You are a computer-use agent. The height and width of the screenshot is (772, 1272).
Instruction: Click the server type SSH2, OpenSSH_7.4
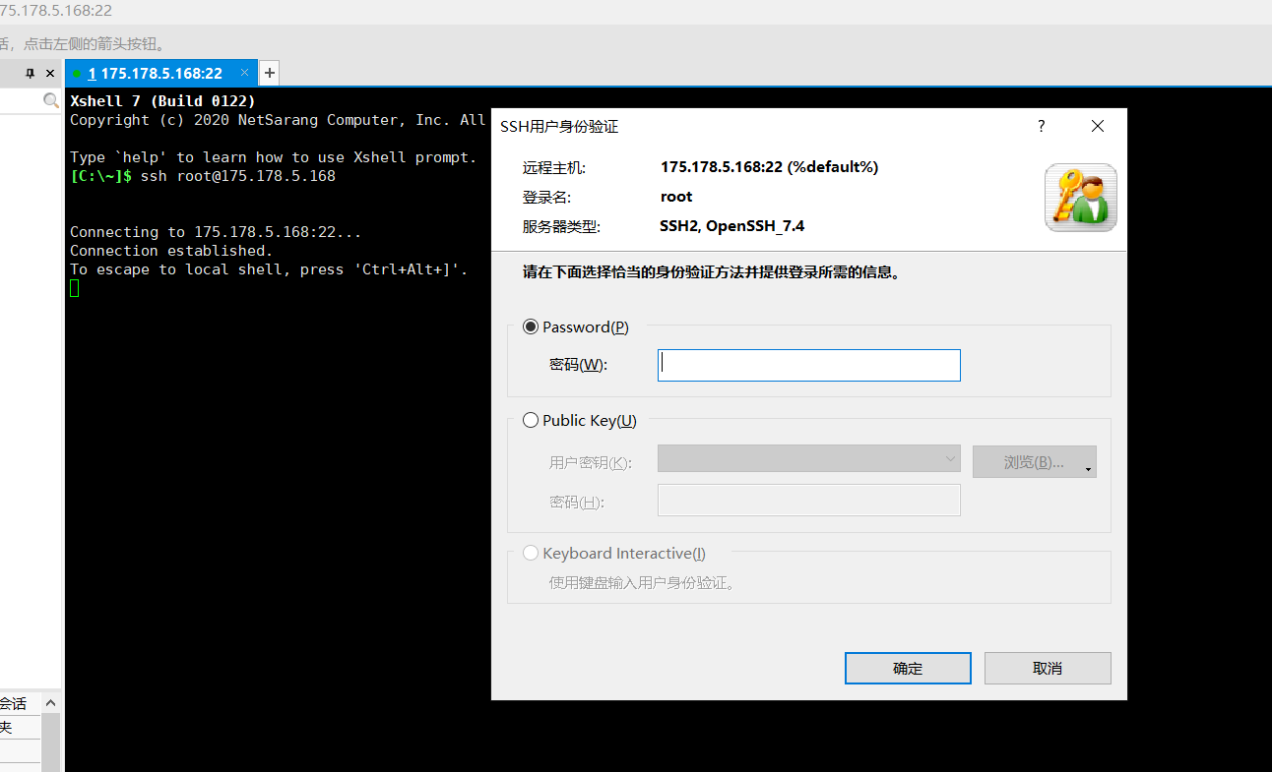pyautogui.click(x=731, y=226)
